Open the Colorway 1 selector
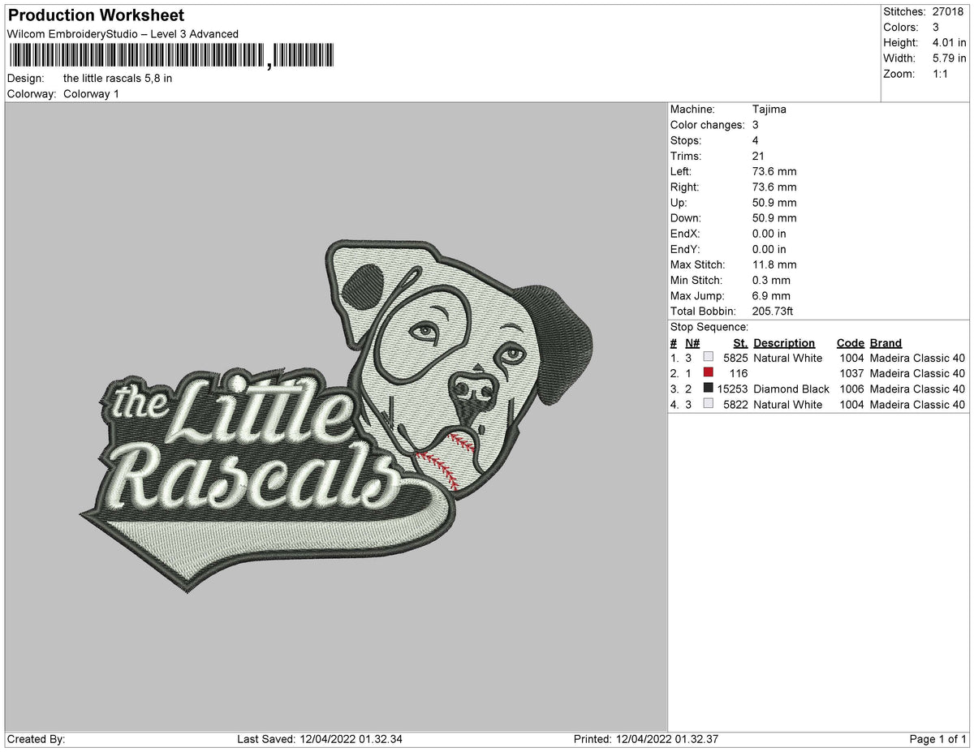Image resolution: width=974 pixels, height=752 pixels. 92,93
